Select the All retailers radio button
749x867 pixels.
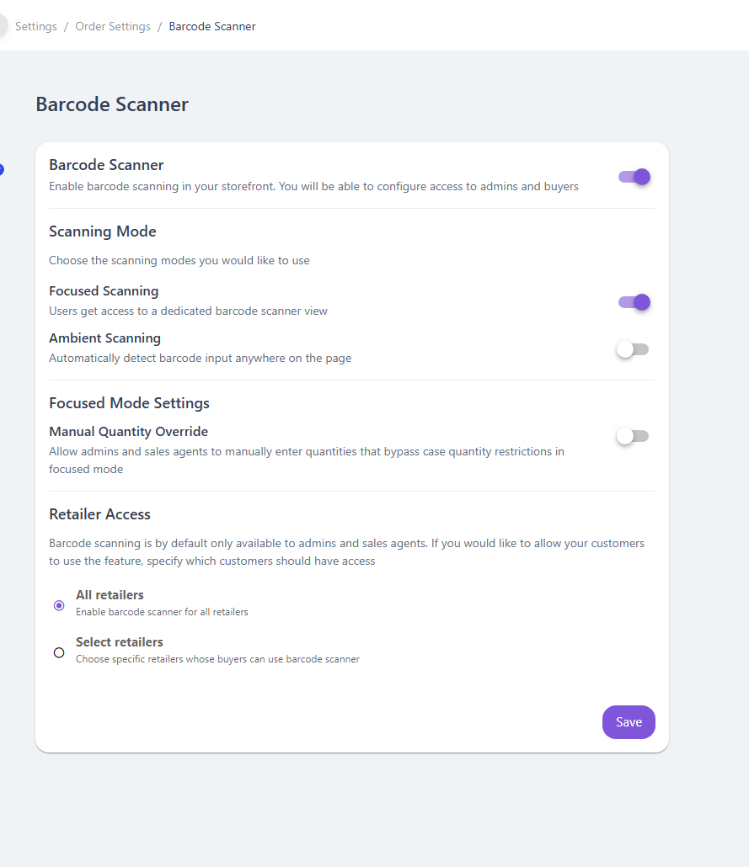59,605
